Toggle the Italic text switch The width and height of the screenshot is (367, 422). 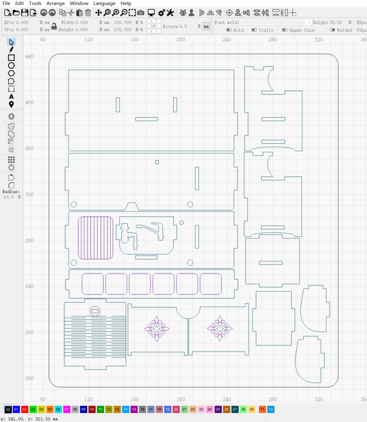[254, 30]
